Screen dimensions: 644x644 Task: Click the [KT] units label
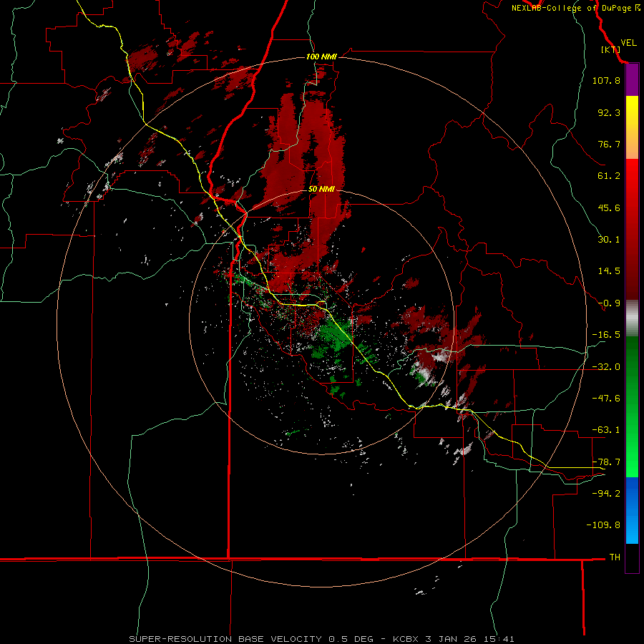click(x=611, y=49)
